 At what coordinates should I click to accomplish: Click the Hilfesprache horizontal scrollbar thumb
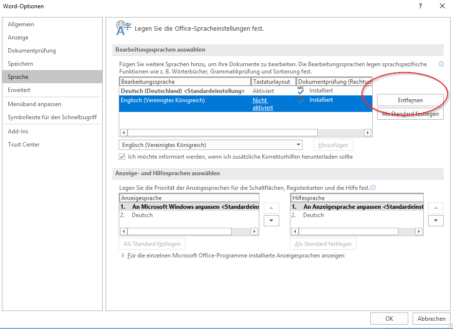coord(349,231)
